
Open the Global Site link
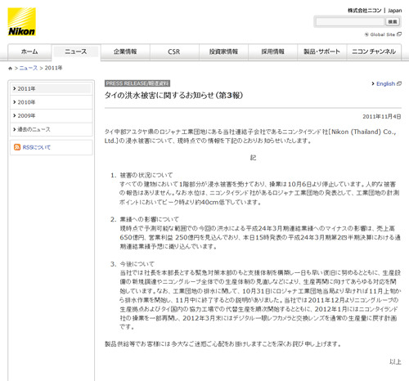pos(383,34)
